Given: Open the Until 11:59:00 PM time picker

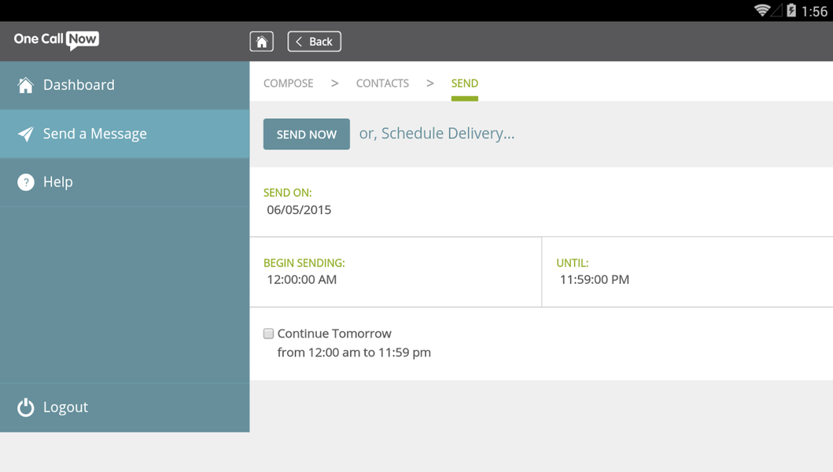Looking at the screenshot, I should click(595, 279).
